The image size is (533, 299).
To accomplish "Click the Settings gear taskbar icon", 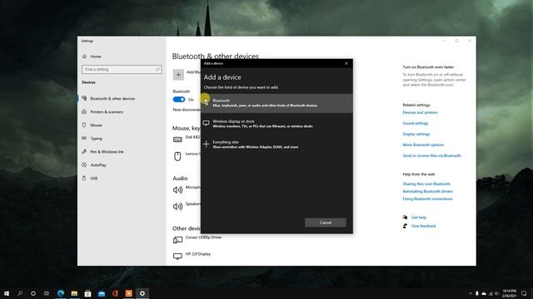I will [142, 293].
